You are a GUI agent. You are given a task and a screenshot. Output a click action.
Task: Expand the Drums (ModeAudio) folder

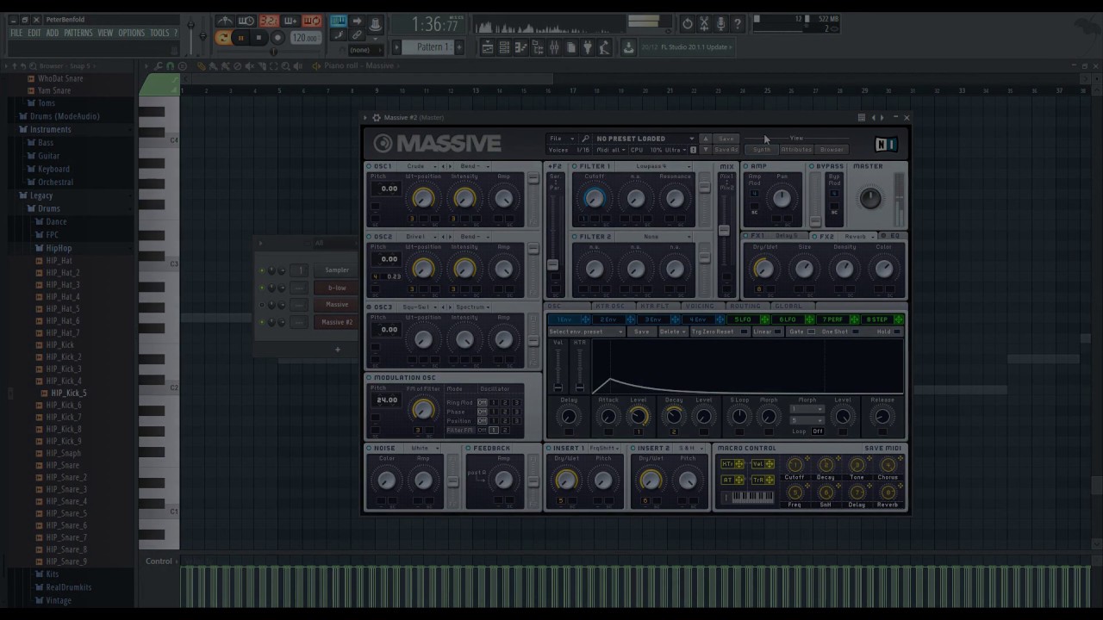click(x=65, y=116)
